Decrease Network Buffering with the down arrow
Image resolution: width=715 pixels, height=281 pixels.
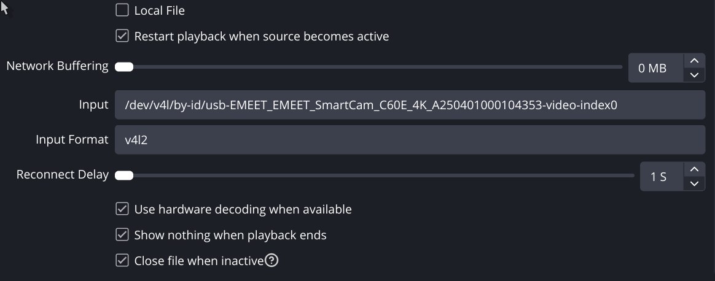(694, 75)
